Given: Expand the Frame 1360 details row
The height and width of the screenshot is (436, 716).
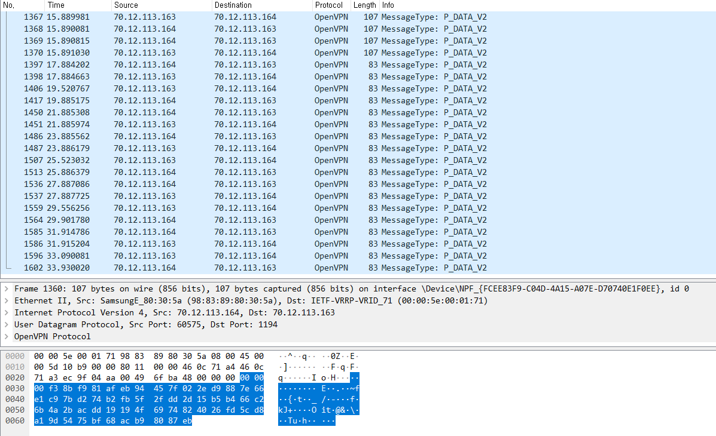Looking at the screenshot, I should pos(7,288).
